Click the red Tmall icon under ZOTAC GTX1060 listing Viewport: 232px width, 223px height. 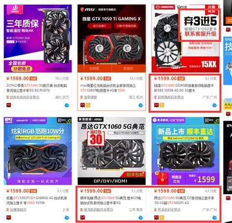coord(9,105)
